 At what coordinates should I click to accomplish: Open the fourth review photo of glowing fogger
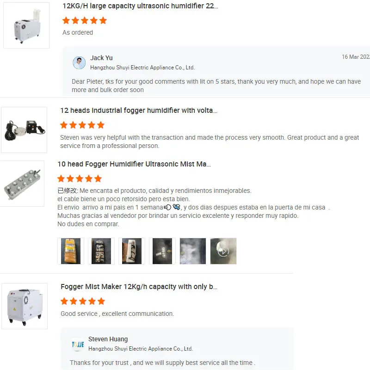[162, 251]
